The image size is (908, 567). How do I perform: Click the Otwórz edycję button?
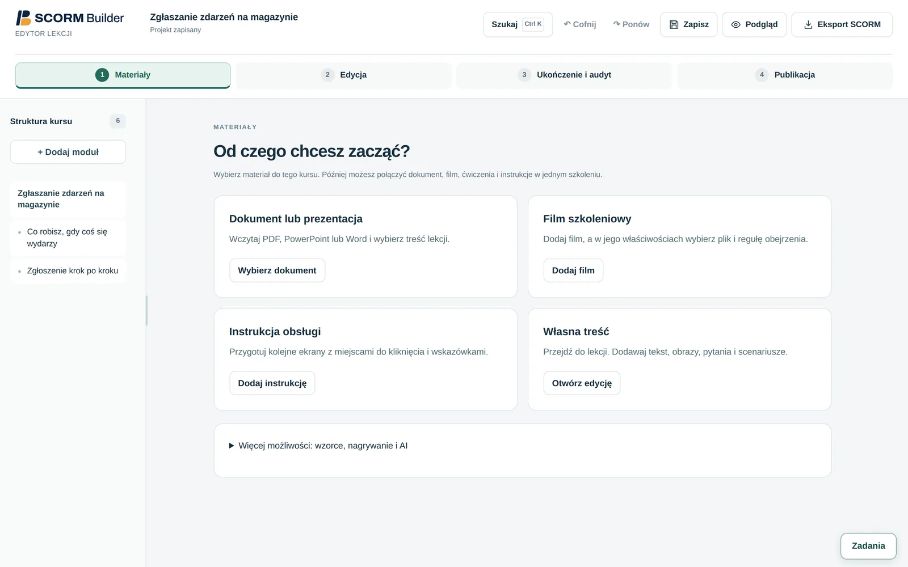click(582, 383)
